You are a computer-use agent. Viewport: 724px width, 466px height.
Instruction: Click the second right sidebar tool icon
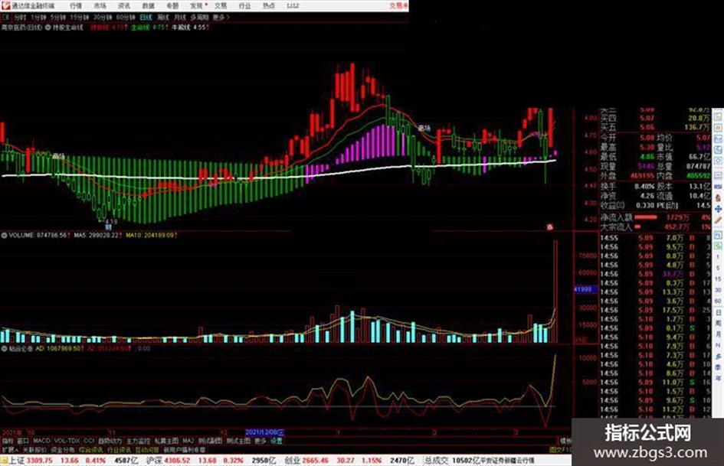tap(719, 127)
